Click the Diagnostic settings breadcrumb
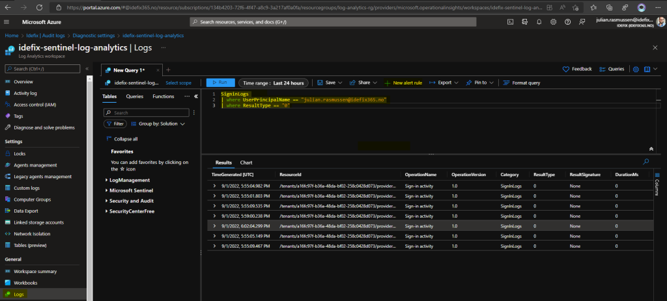 point(94,36)
